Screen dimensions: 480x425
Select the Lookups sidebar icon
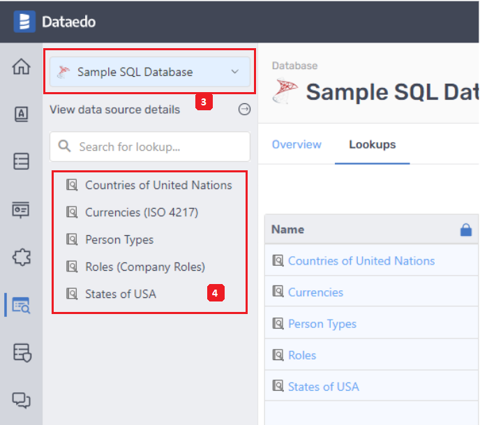(x=22, y=305)
